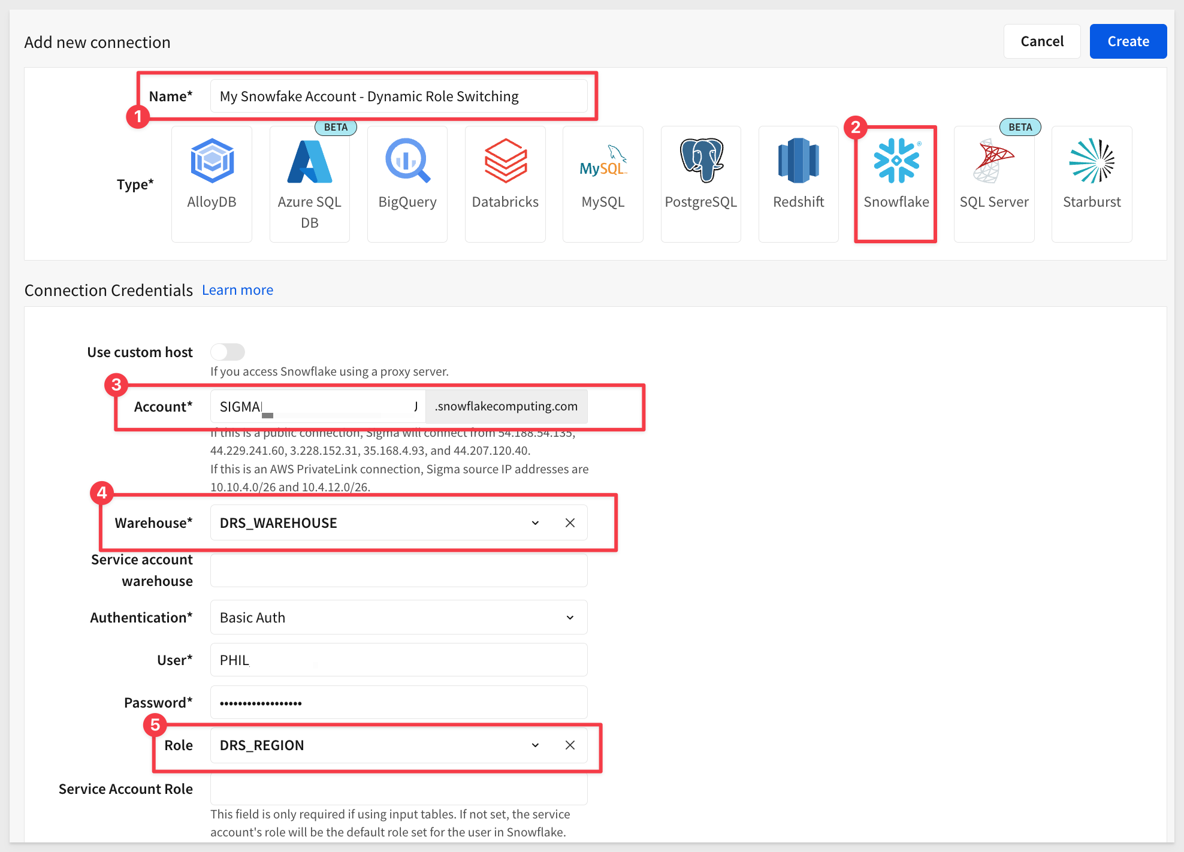Select the Starburst connection type
The height and width of the screenshot is (852, 1184).
tap(1092, 184)
